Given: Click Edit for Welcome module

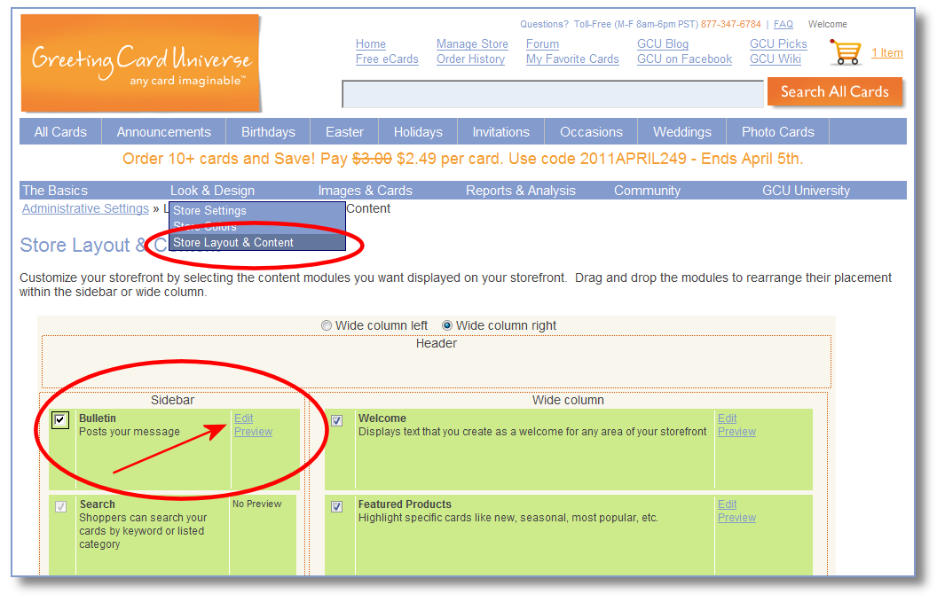Looking at the screenshot, I should (727, 418).
